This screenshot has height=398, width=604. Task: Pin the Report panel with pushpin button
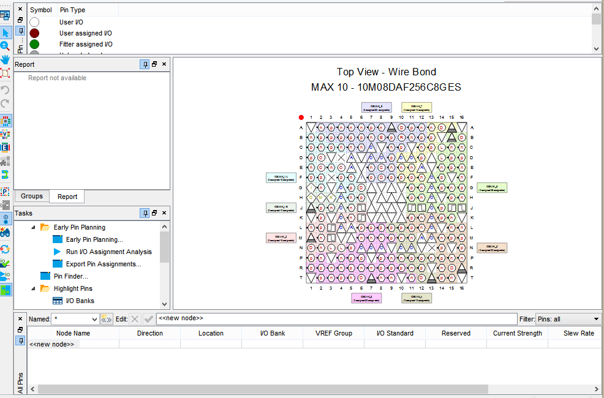point(145,64)
